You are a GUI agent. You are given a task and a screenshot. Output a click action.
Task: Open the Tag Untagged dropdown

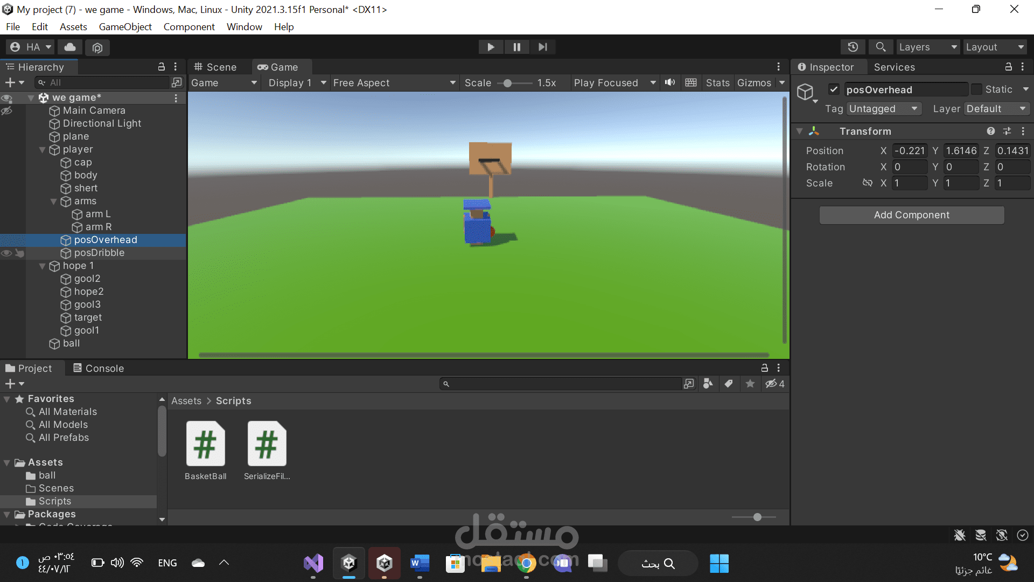[884, 109]
